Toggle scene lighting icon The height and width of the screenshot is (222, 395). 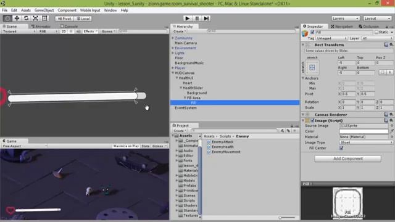pyautogui.click(x=71, y=31)
